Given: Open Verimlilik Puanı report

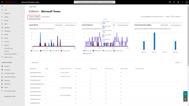Looking at the screenshot, I should (x=8, y=48).
